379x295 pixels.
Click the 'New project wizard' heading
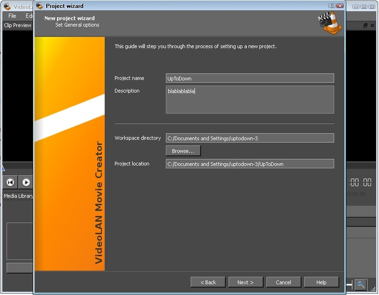69,18
